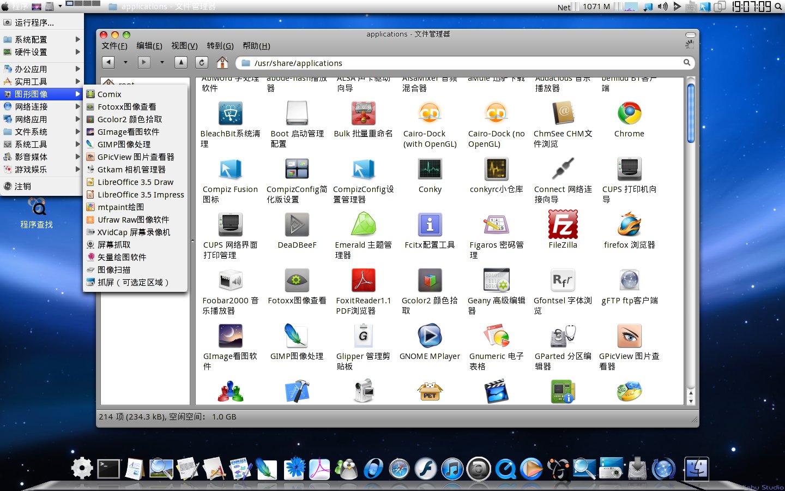
Task: Open the GParted 分区编辑器 icon
Action: click(563, 336)
